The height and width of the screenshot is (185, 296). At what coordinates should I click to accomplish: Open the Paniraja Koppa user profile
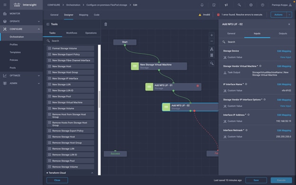point(282,5)
